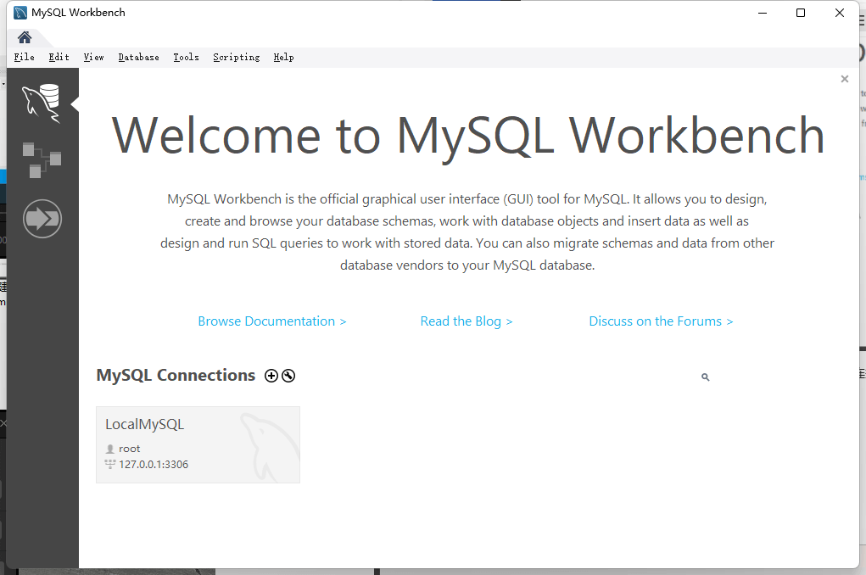The image size is (866, 575).
Task: Open the Home tab icon
Action: point(25,37)
